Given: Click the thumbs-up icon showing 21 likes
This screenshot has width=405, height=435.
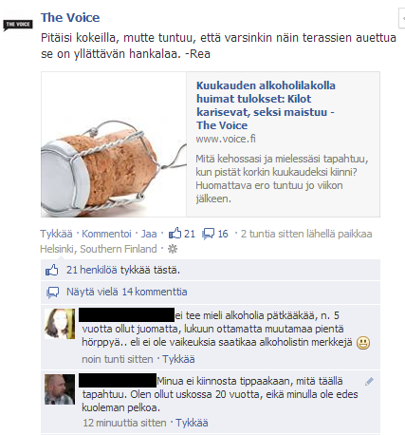Looking at the screenshot, I should click(175, 234).
